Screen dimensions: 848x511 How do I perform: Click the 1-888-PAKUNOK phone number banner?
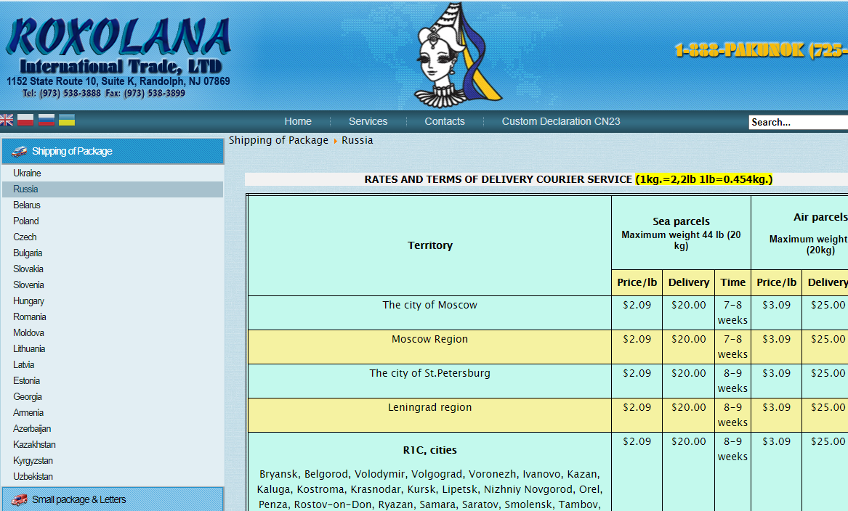pyautogui.click(x=762, y=50)
